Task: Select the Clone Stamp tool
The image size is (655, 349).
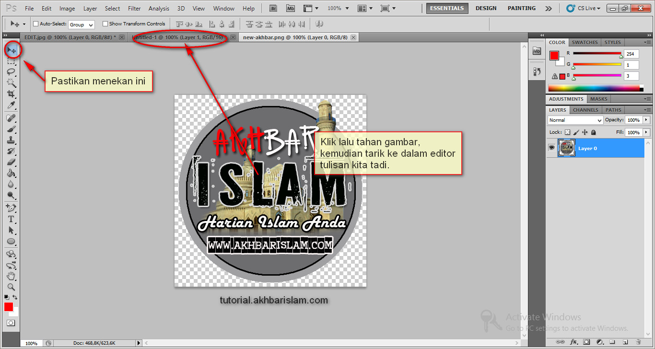Action: (x=12, y=140)
